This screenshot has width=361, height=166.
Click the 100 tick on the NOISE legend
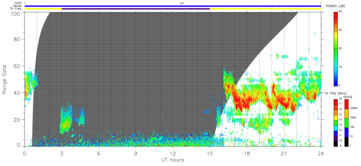352,127
